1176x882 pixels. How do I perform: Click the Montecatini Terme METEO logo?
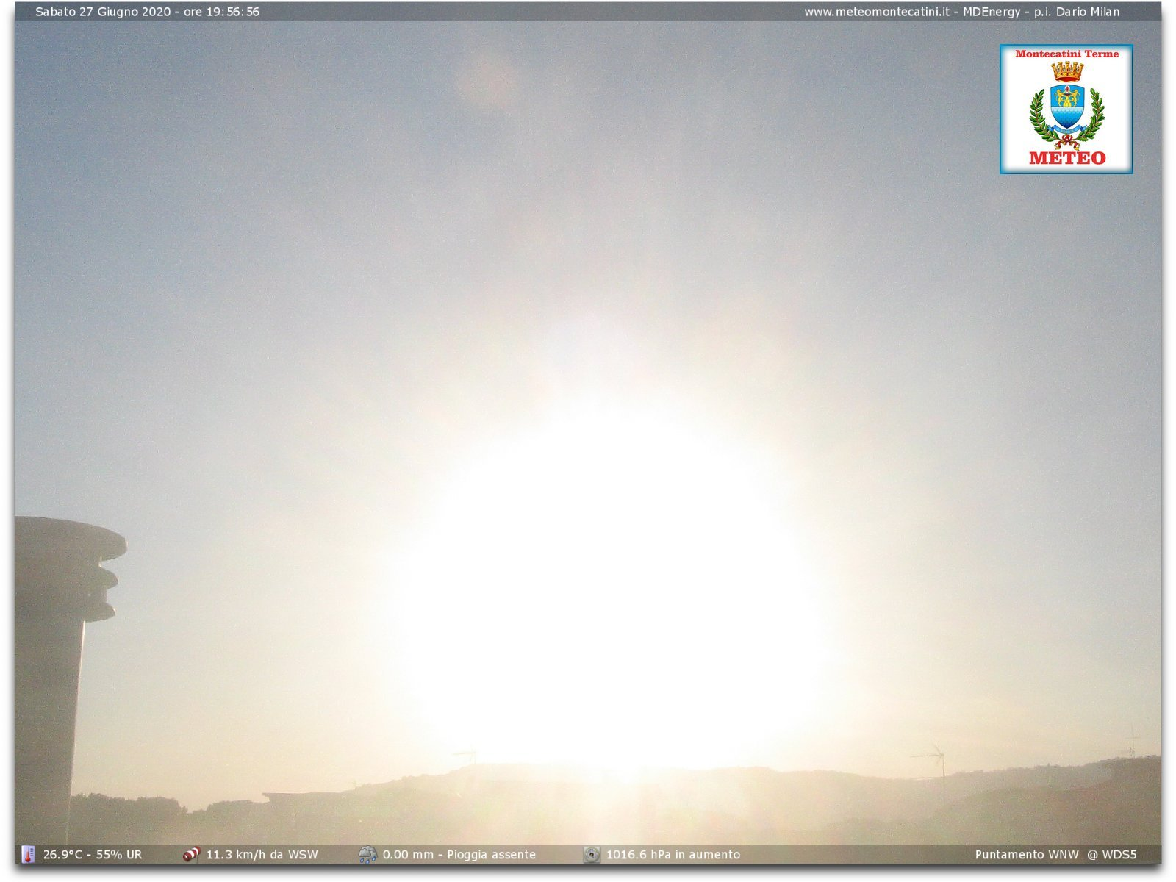[x=1066, y=109]
